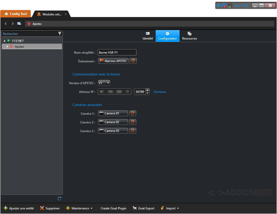This screenshot has width=277, height=214.
Task: Clear the Alarmes APSTEC event assignment
Action: 133,61
